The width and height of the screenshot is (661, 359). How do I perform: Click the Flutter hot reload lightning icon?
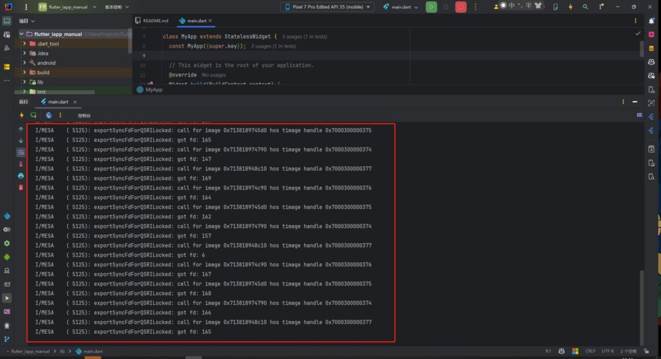pos(21,115)
